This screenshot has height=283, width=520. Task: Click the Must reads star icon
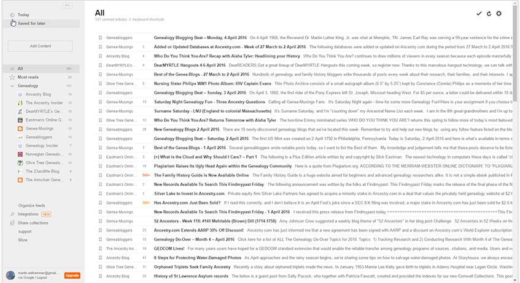click(x=12, y=77)
